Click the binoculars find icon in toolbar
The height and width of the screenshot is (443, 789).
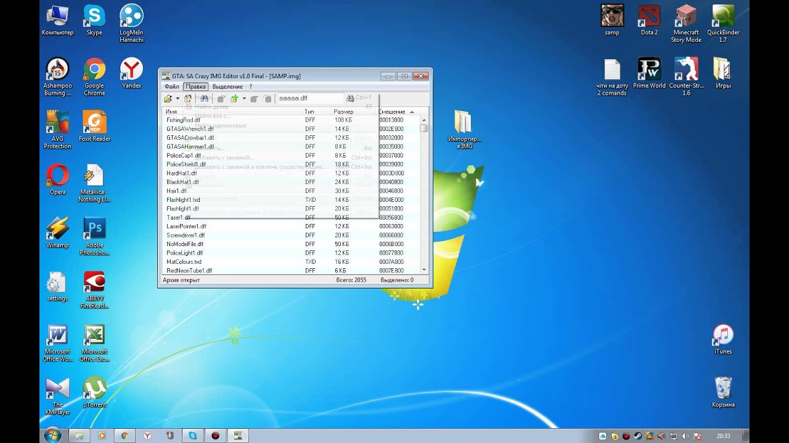[203, 98]
